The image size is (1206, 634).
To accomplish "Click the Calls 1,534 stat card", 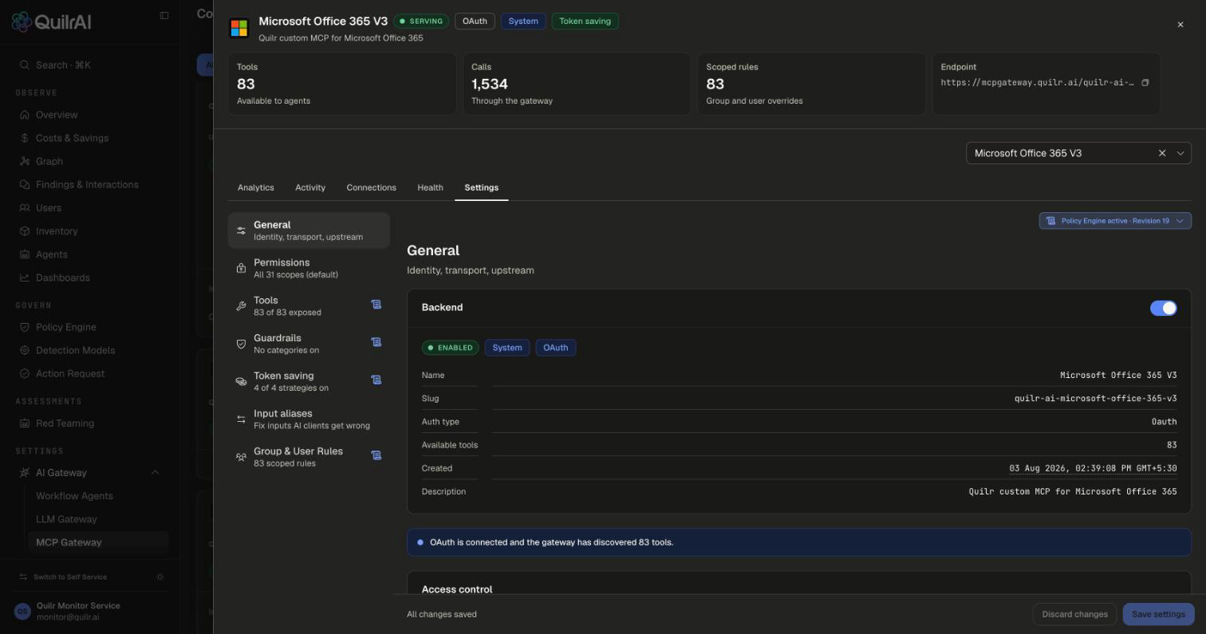I will [577, 84].
